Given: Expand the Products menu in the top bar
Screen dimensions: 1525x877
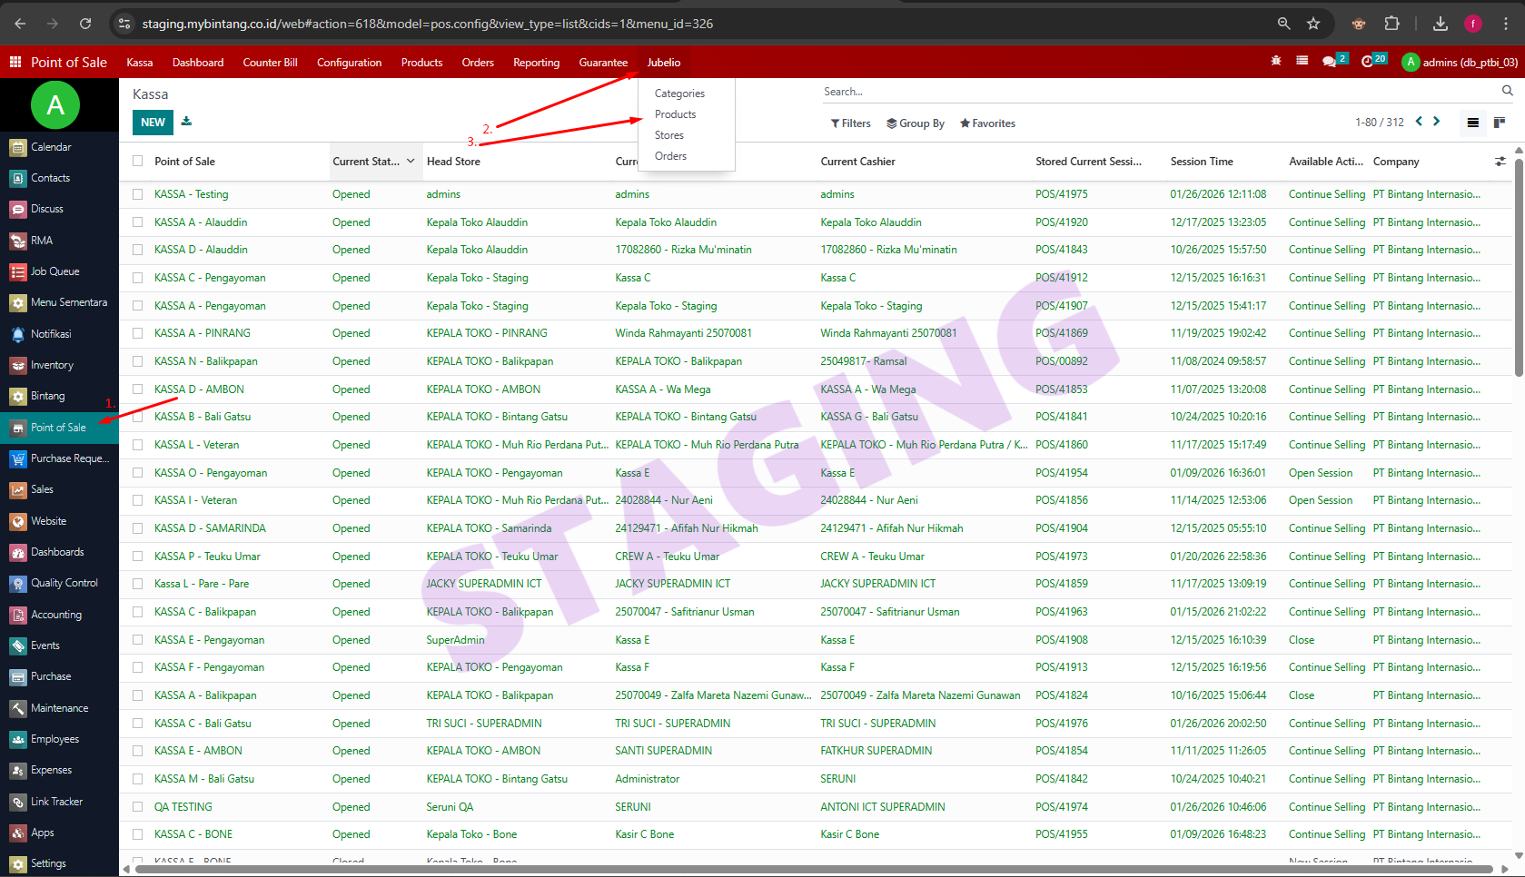Looking at the screenshot, I should [421, 63].
